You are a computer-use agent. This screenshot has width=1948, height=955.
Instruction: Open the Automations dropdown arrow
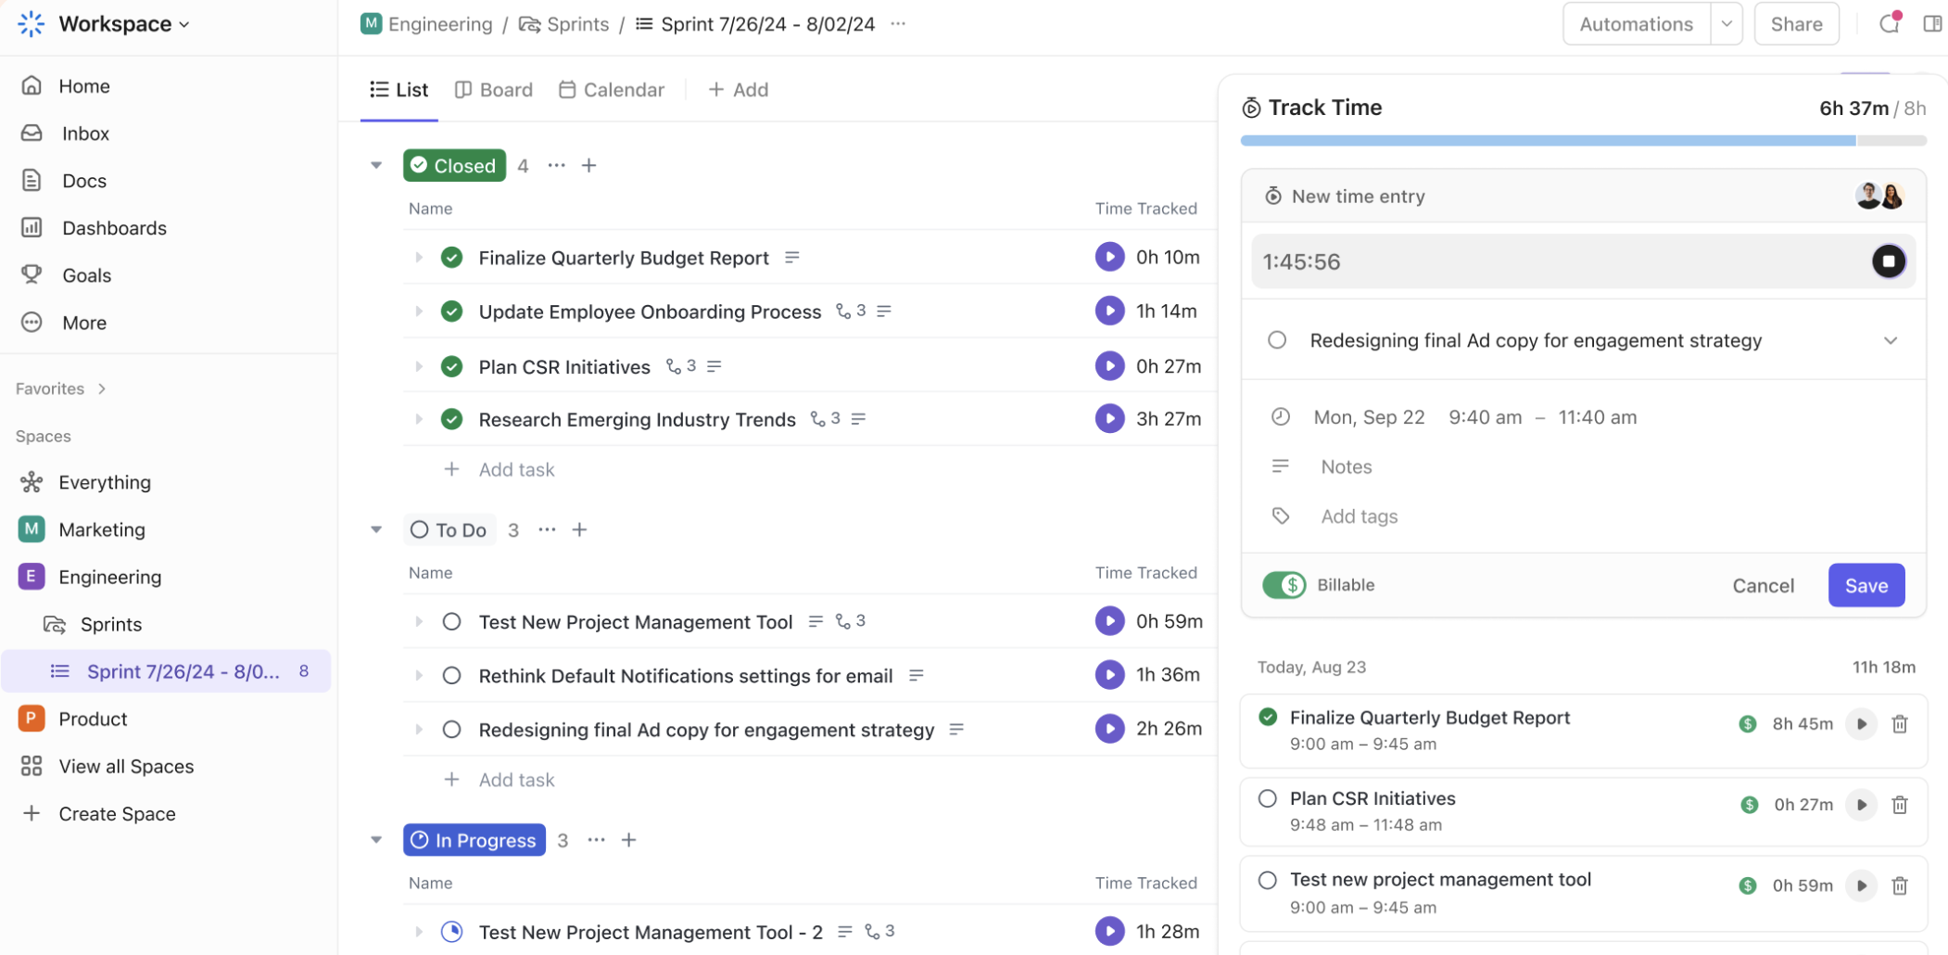[1727, 24]
